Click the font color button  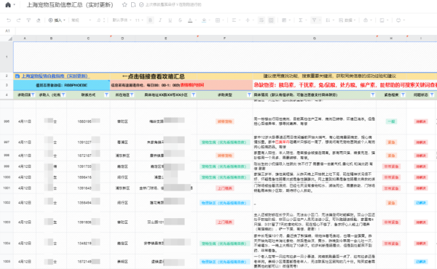click(190, 20)
